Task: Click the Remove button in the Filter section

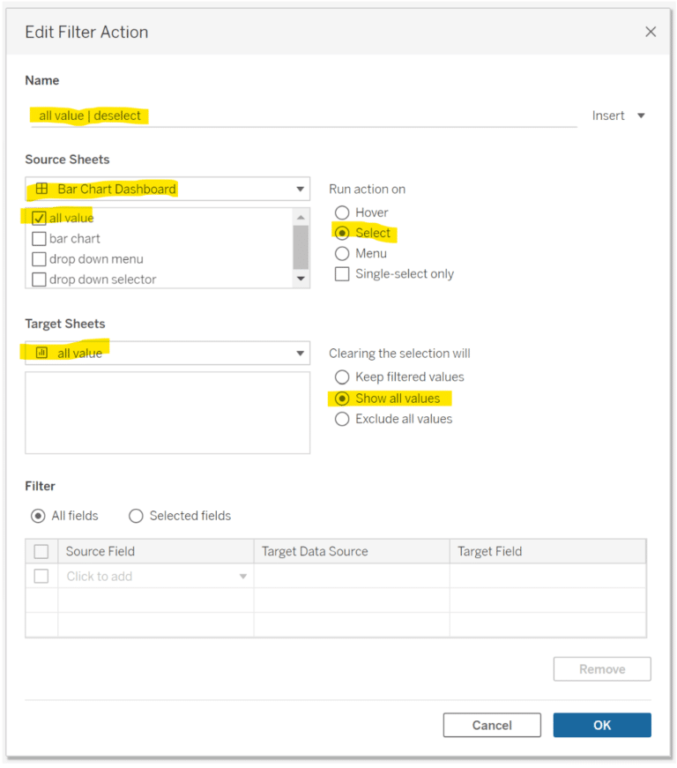Action: coord(602,668)
